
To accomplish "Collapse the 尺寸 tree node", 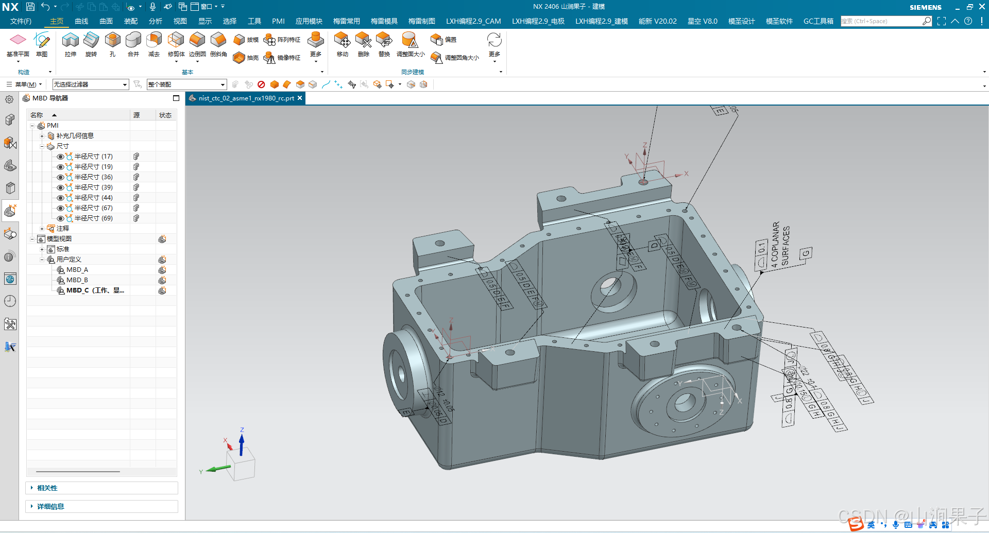I will (x=42, y=146).
